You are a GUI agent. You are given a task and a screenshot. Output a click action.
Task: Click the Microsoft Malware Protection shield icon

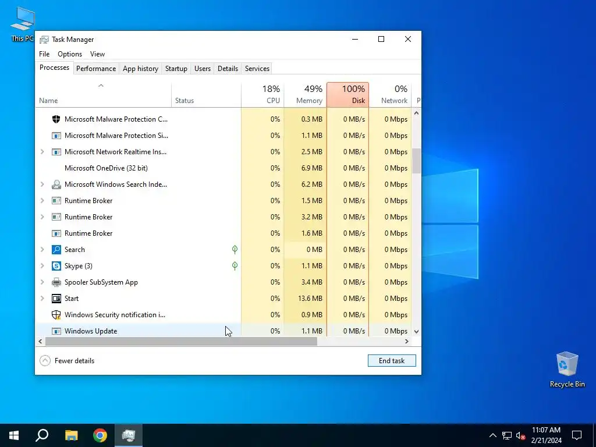point(56,119)
